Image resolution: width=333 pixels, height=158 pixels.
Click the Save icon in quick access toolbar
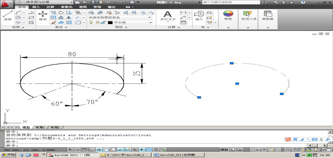pos(93,2)
